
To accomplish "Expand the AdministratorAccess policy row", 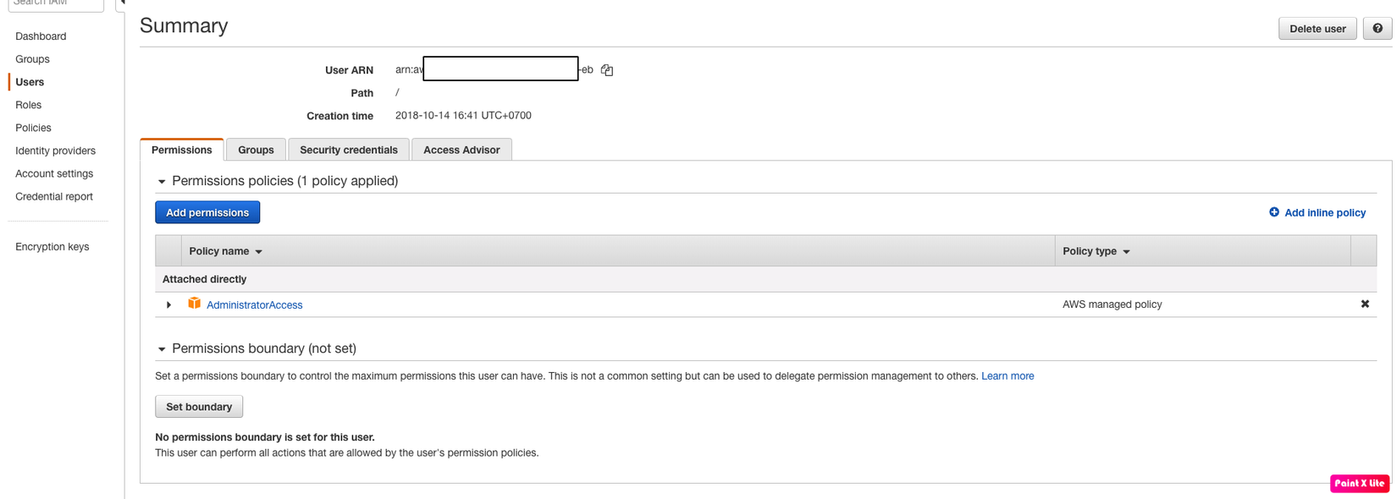I will 168,304.
